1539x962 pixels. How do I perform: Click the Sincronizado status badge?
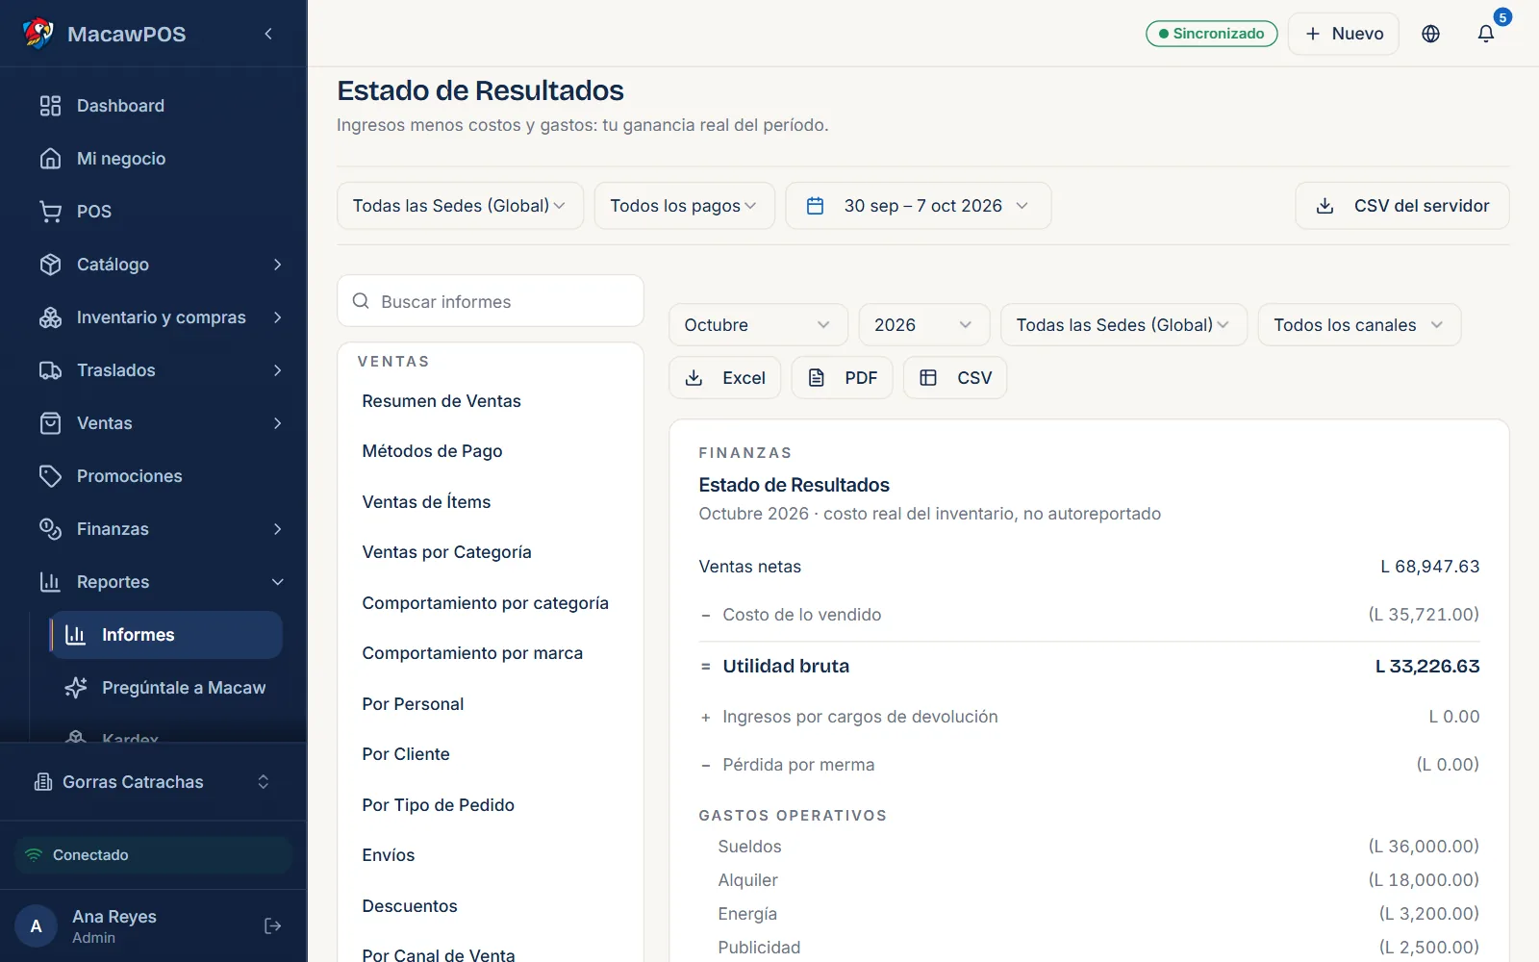pos(1212,34)
